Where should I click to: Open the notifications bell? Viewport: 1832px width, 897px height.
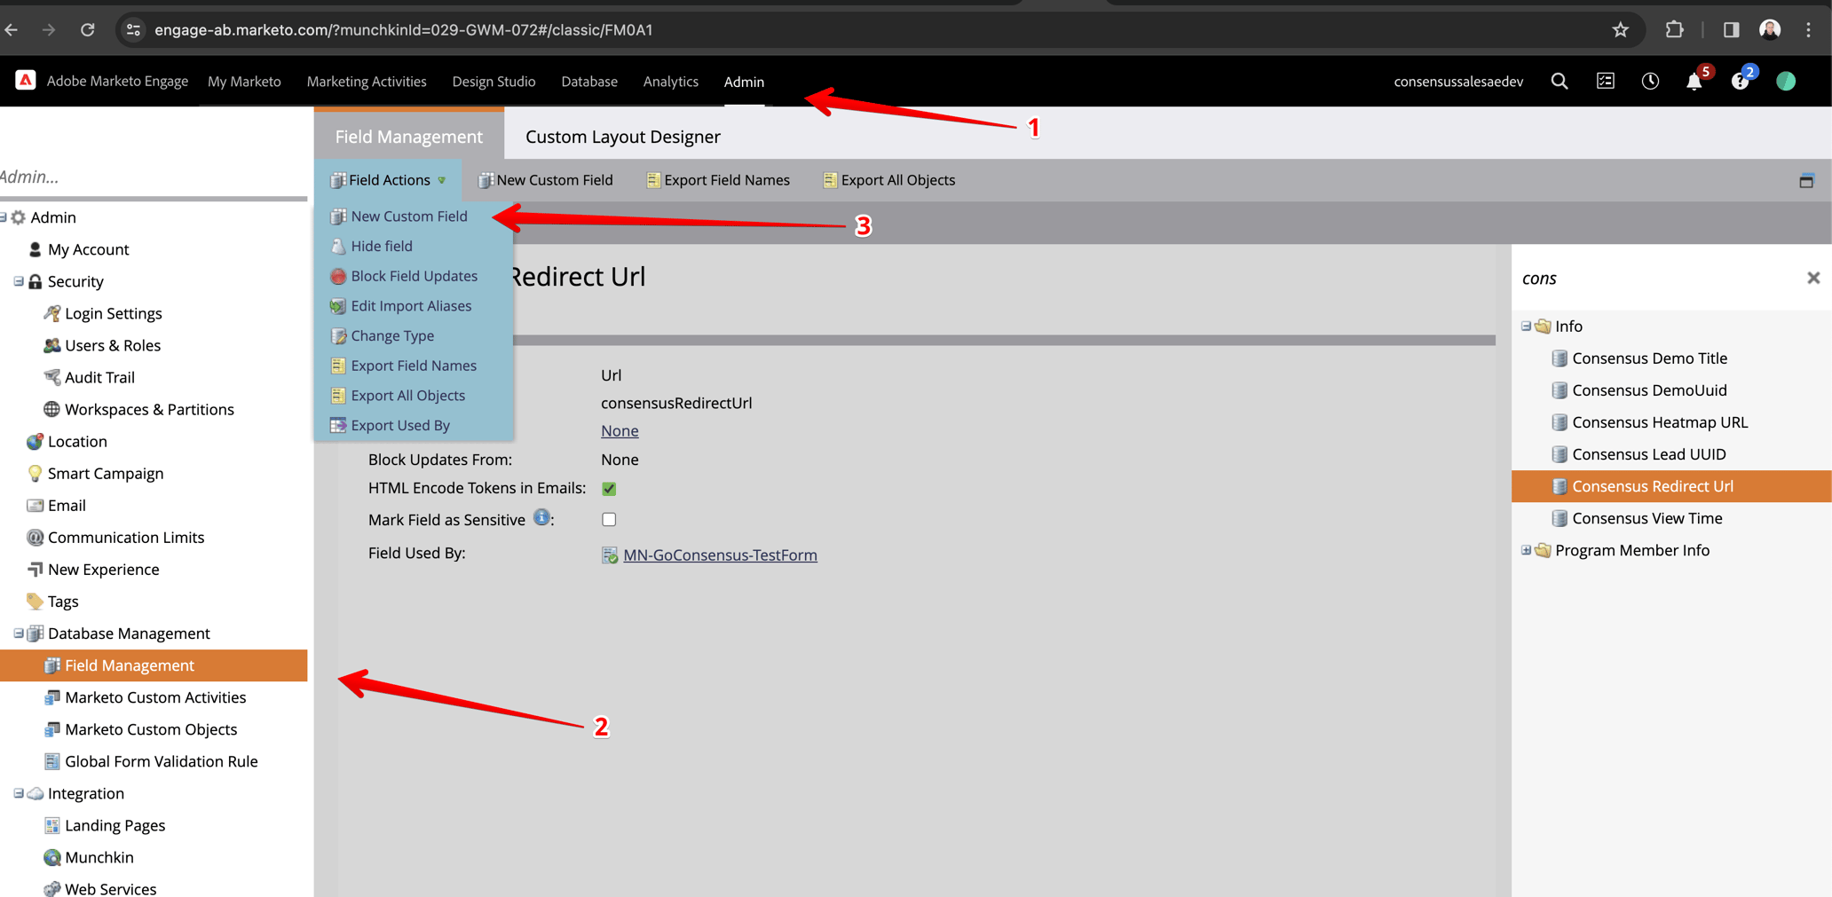coord(1694,81)
